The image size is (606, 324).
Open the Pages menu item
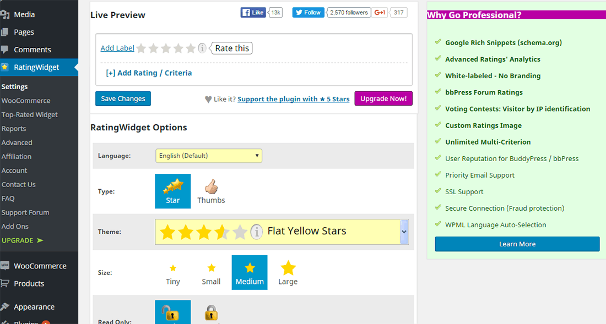click(x=24, y=32)
